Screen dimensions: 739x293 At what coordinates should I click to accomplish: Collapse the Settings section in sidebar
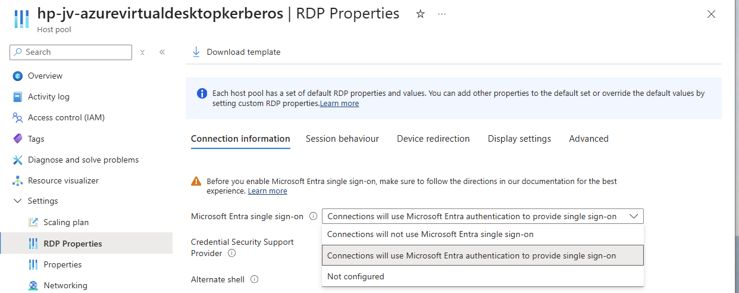[17, 201]
